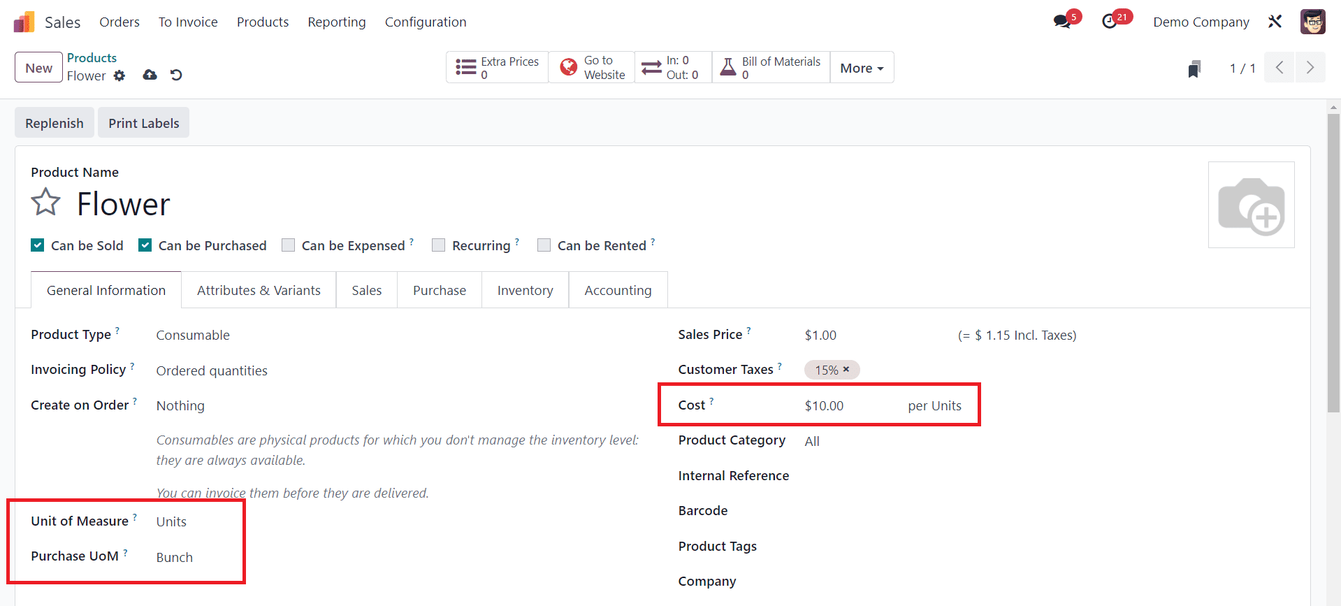Expand the More dropdown
This screenshot has width=1341, height=606.
click(862, 68)
